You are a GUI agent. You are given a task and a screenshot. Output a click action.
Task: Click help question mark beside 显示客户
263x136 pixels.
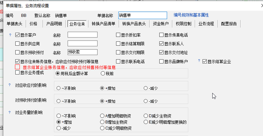[x=10, y=35]
